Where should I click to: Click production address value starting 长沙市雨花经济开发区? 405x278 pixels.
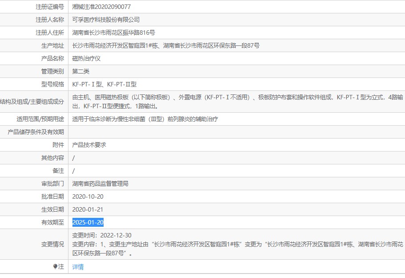pyautogui.click(x=166, y=45)
